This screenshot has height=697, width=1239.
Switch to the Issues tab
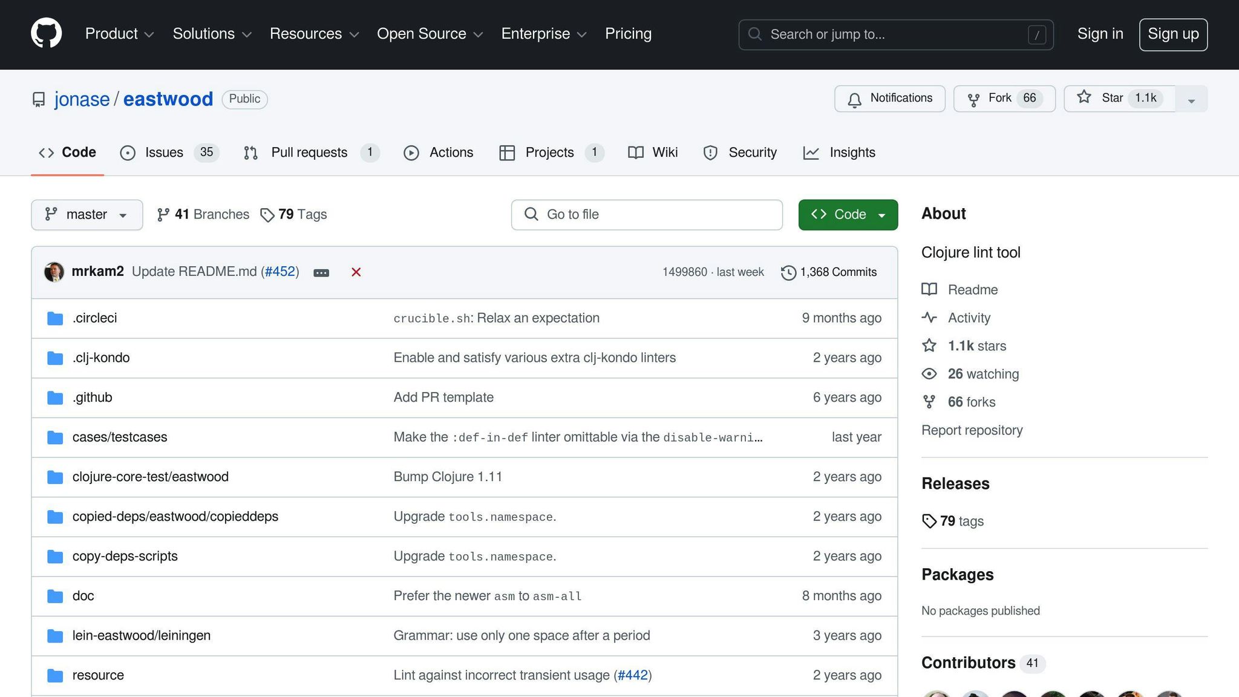tap(163, 152)
